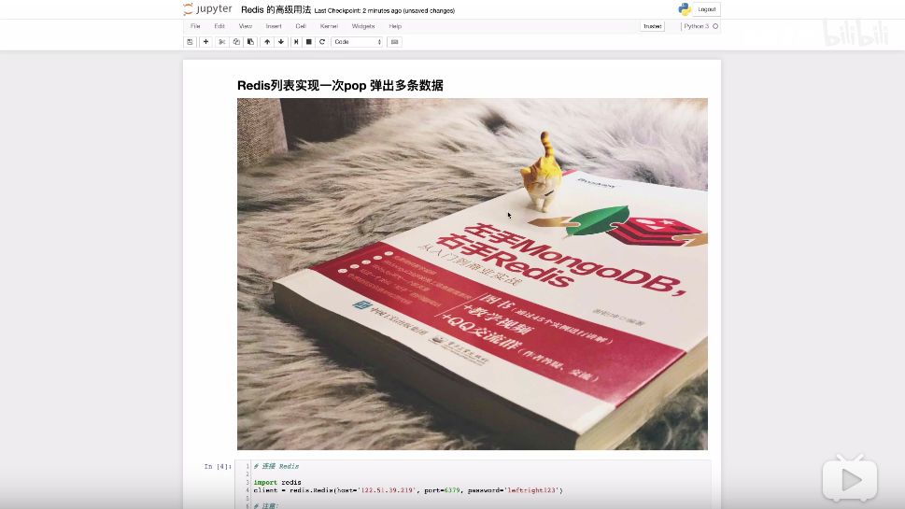Insert a cell below with plus icon

click(205, 41)
